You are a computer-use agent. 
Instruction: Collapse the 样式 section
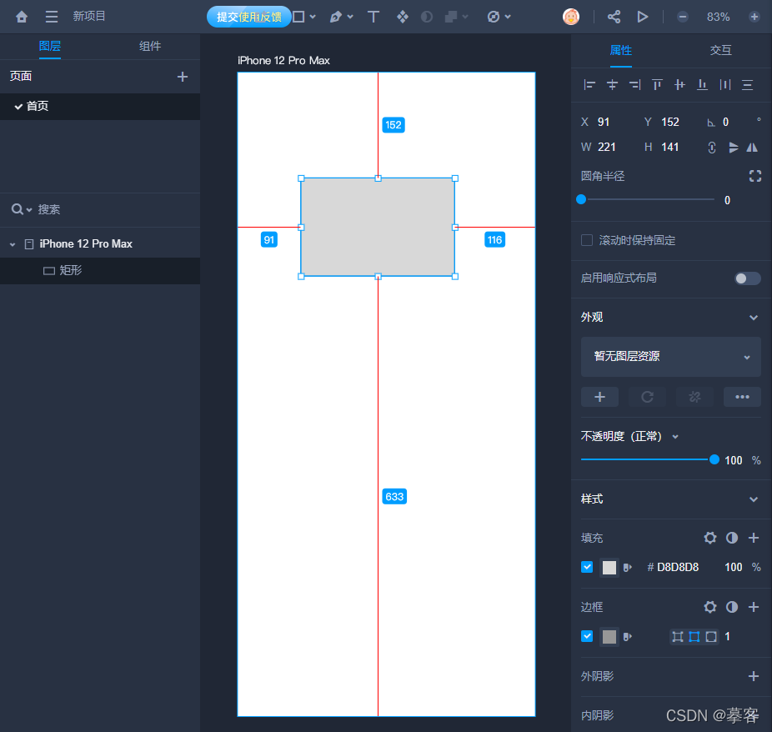754,499
